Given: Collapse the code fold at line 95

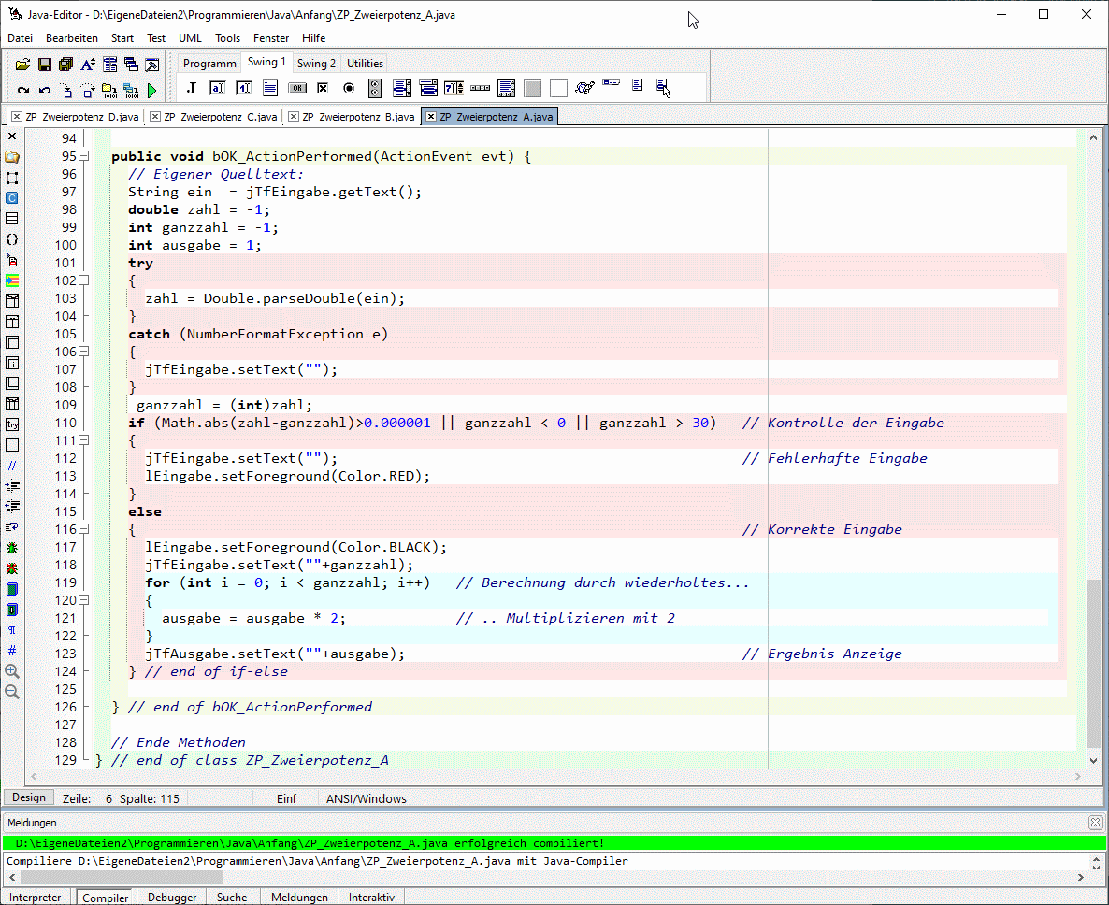Looking at the screenshot, I should click(83, 156).
